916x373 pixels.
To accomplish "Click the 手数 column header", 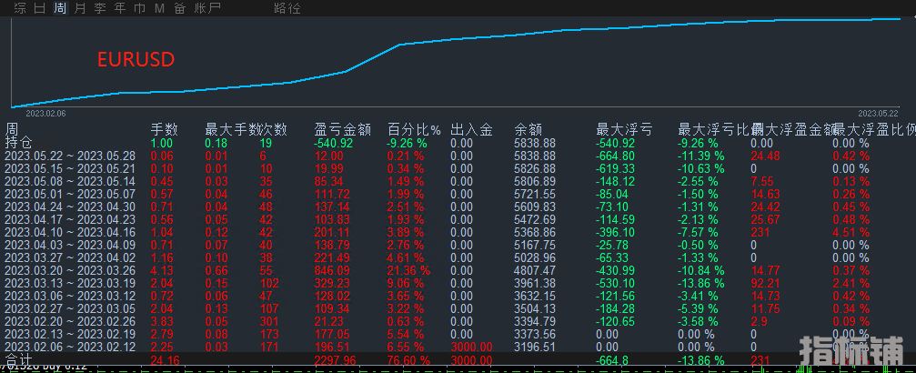I will [x=164, y=129].
